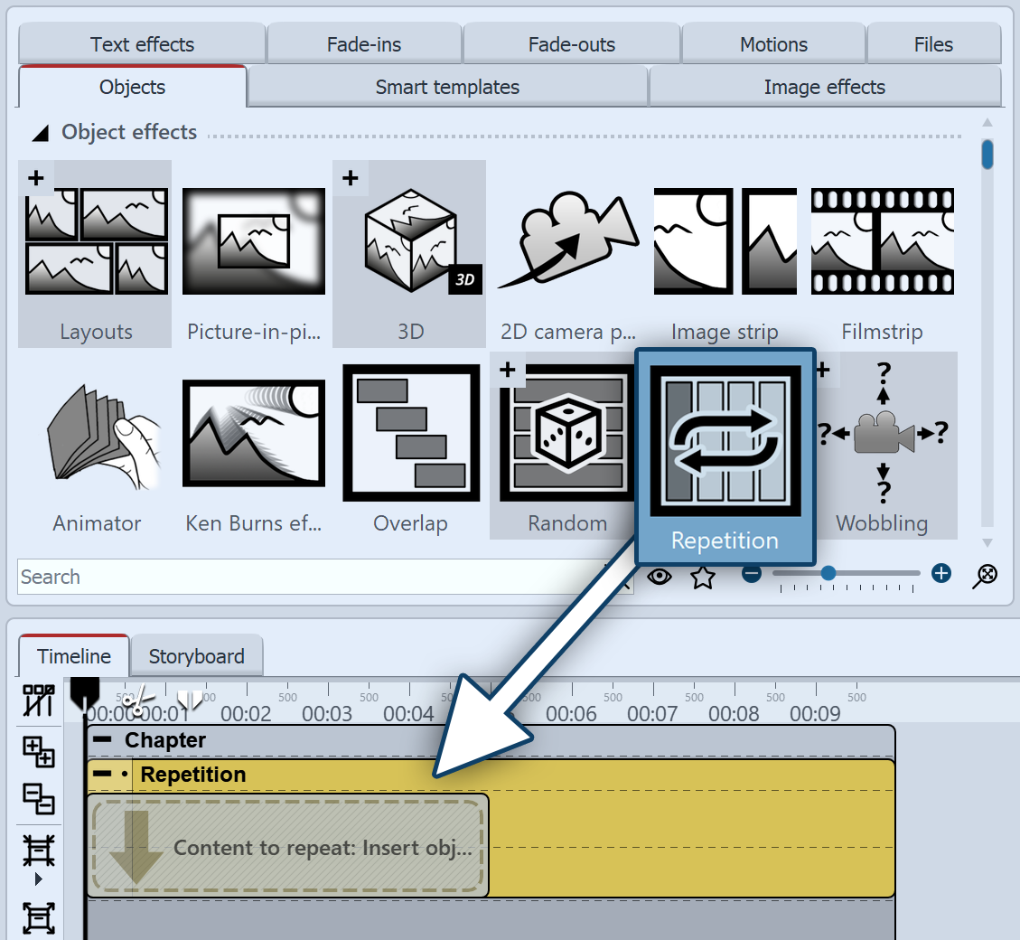This screenshot has width=1020, height=940.
Task: Collapse the Object effects section
Action: [40, 134]
